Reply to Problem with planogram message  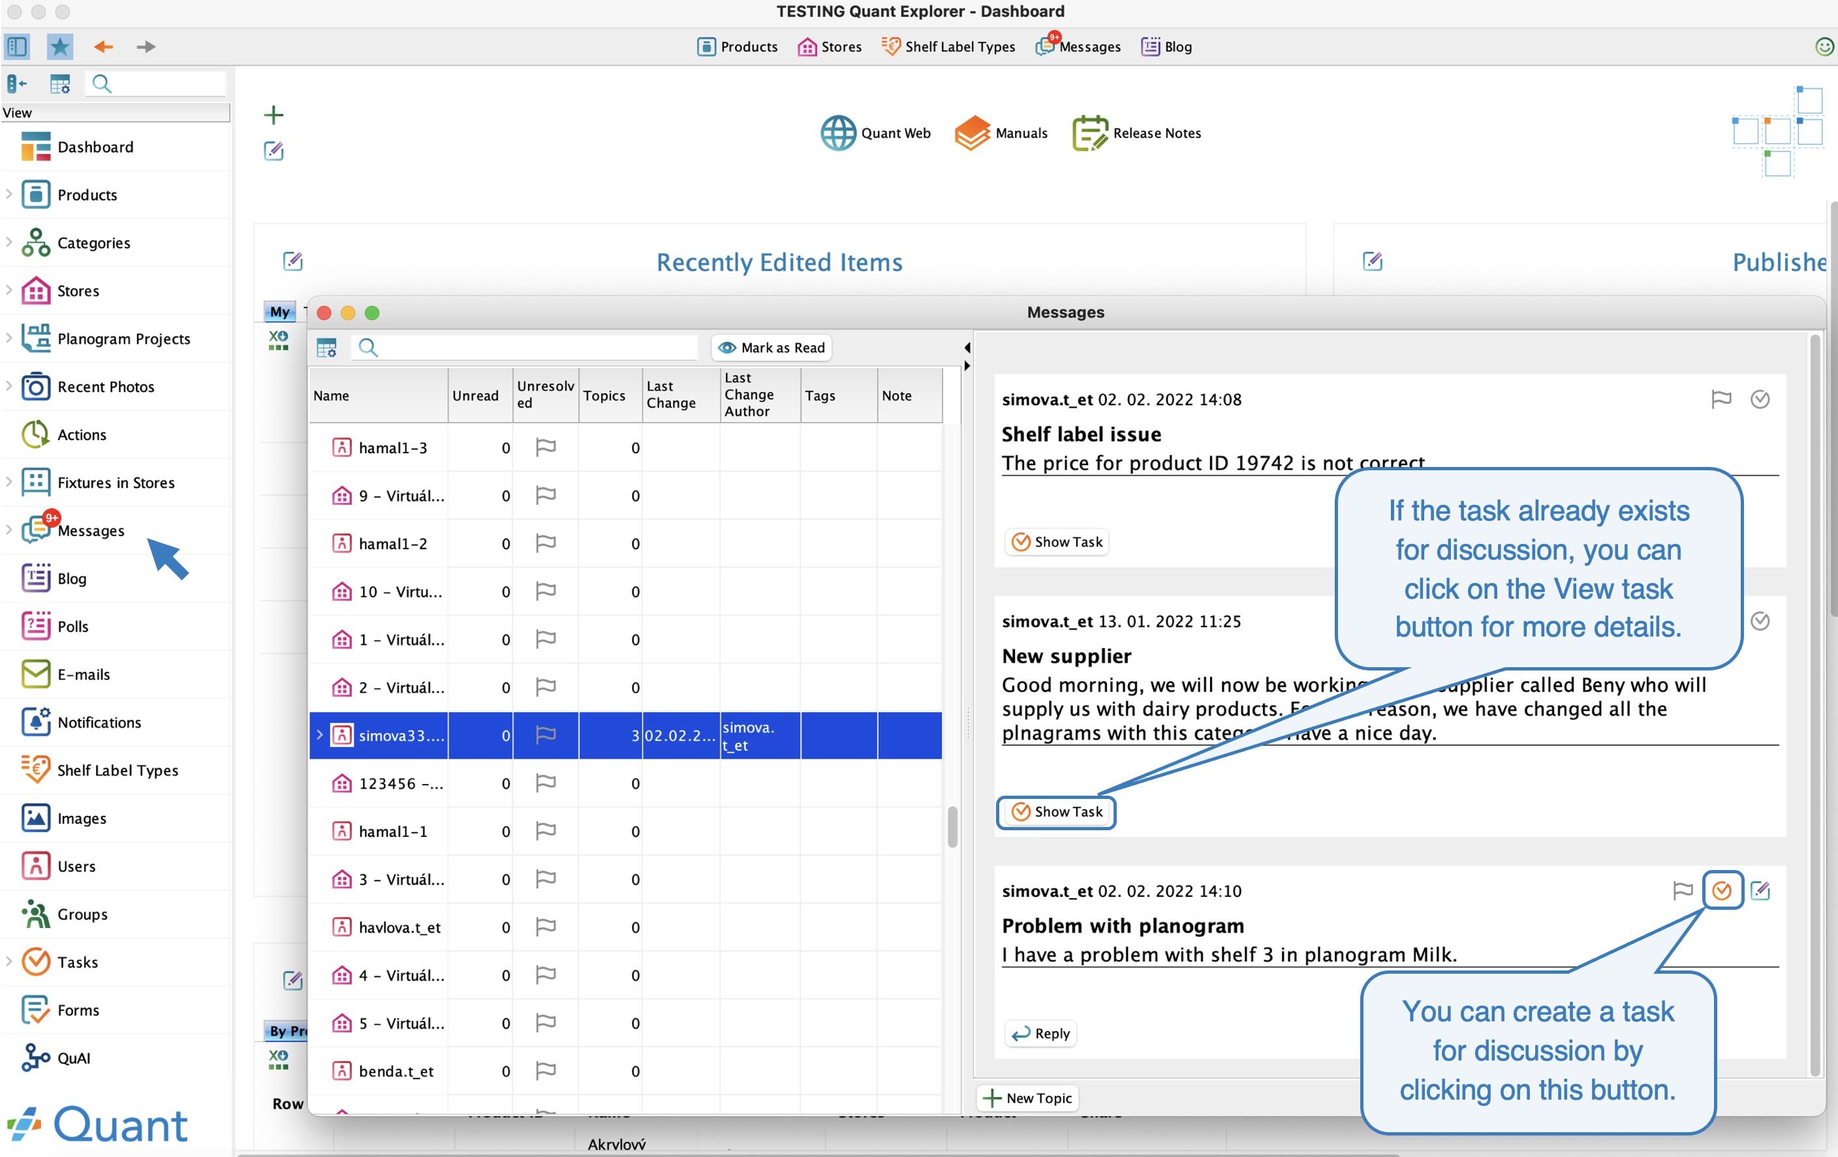coord(1040,1034)
